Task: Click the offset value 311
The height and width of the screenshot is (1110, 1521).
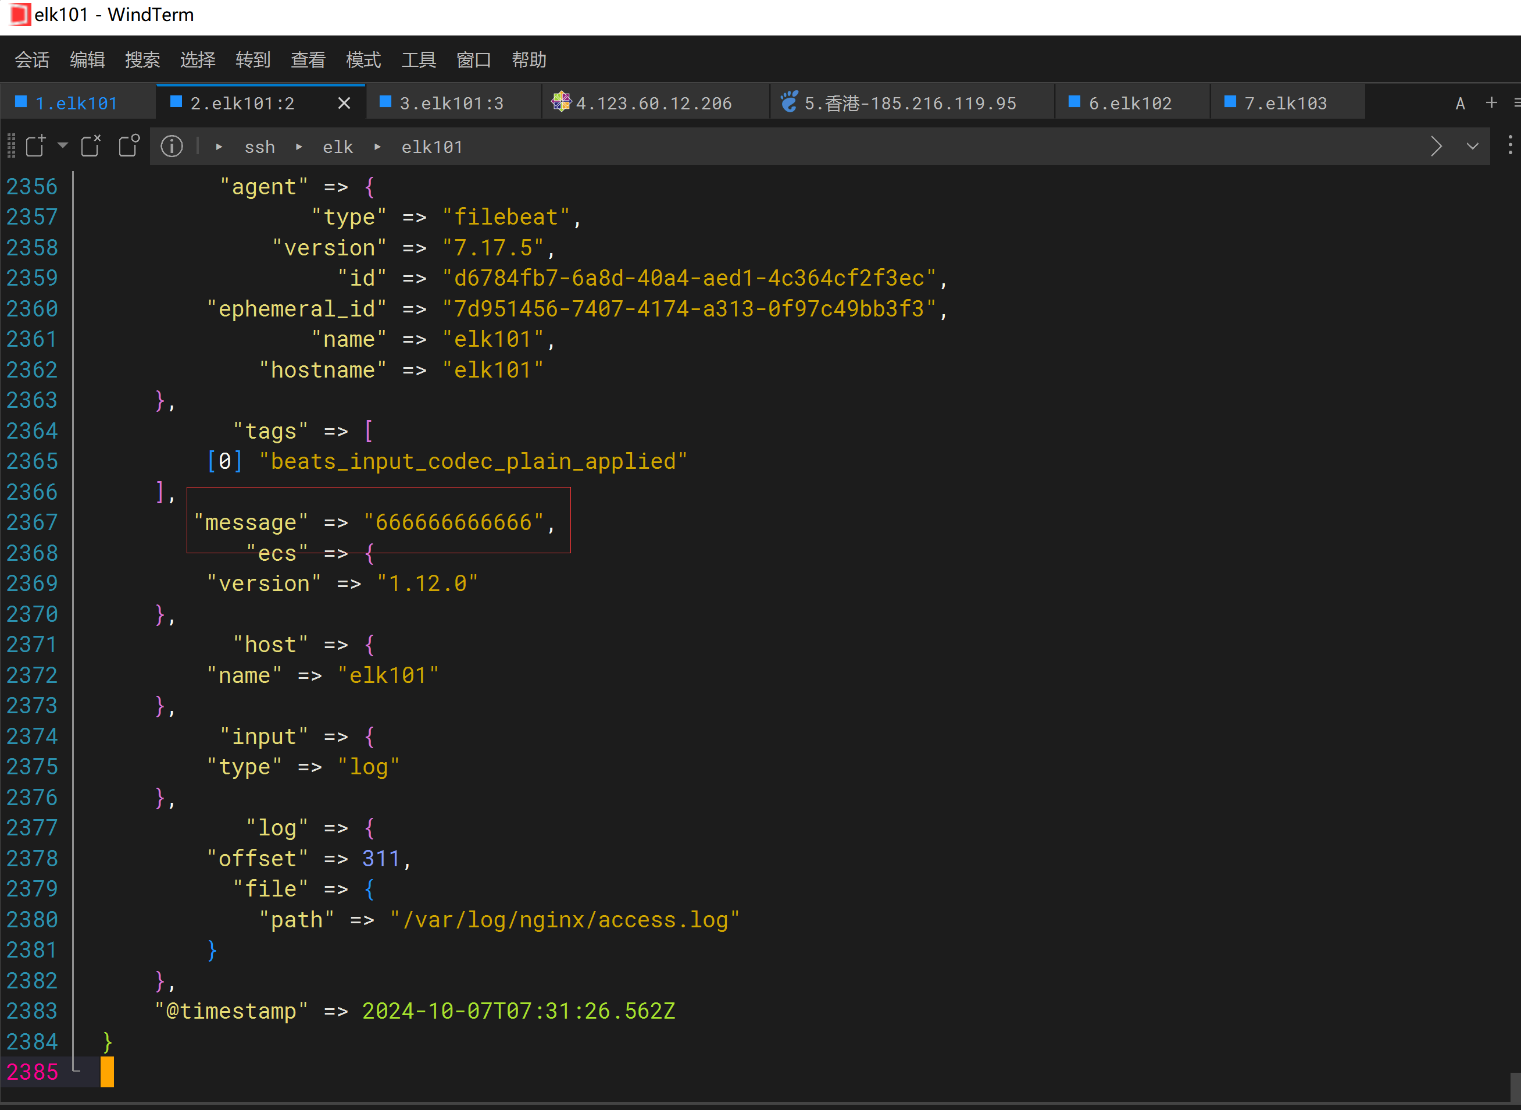Action: click(x=381, y=858)
